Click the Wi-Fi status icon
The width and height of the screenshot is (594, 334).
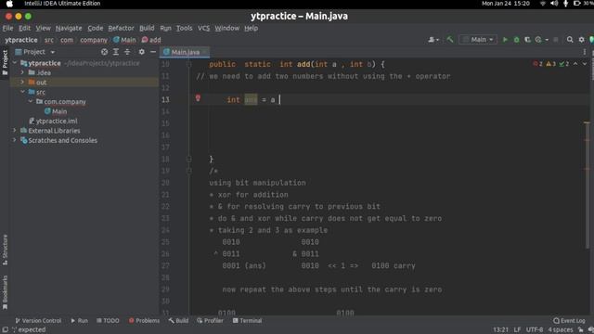point(542,4)
